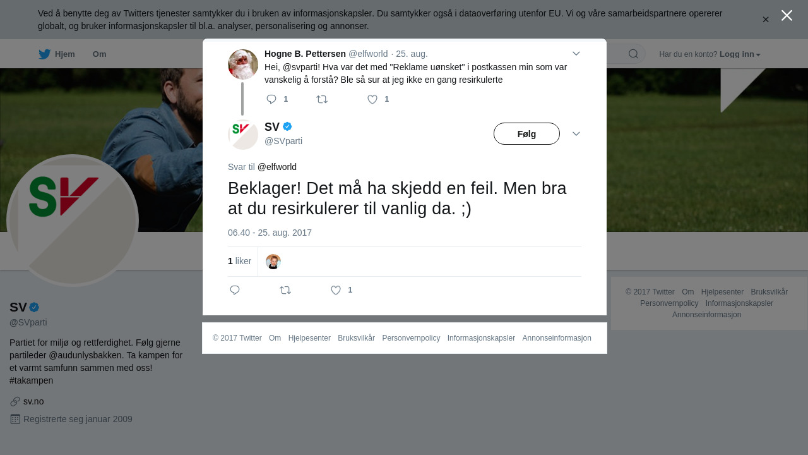Viewport: 808px width, 455px height.
Task: Retweet the SV tweet
Action: tap(285, 290)
